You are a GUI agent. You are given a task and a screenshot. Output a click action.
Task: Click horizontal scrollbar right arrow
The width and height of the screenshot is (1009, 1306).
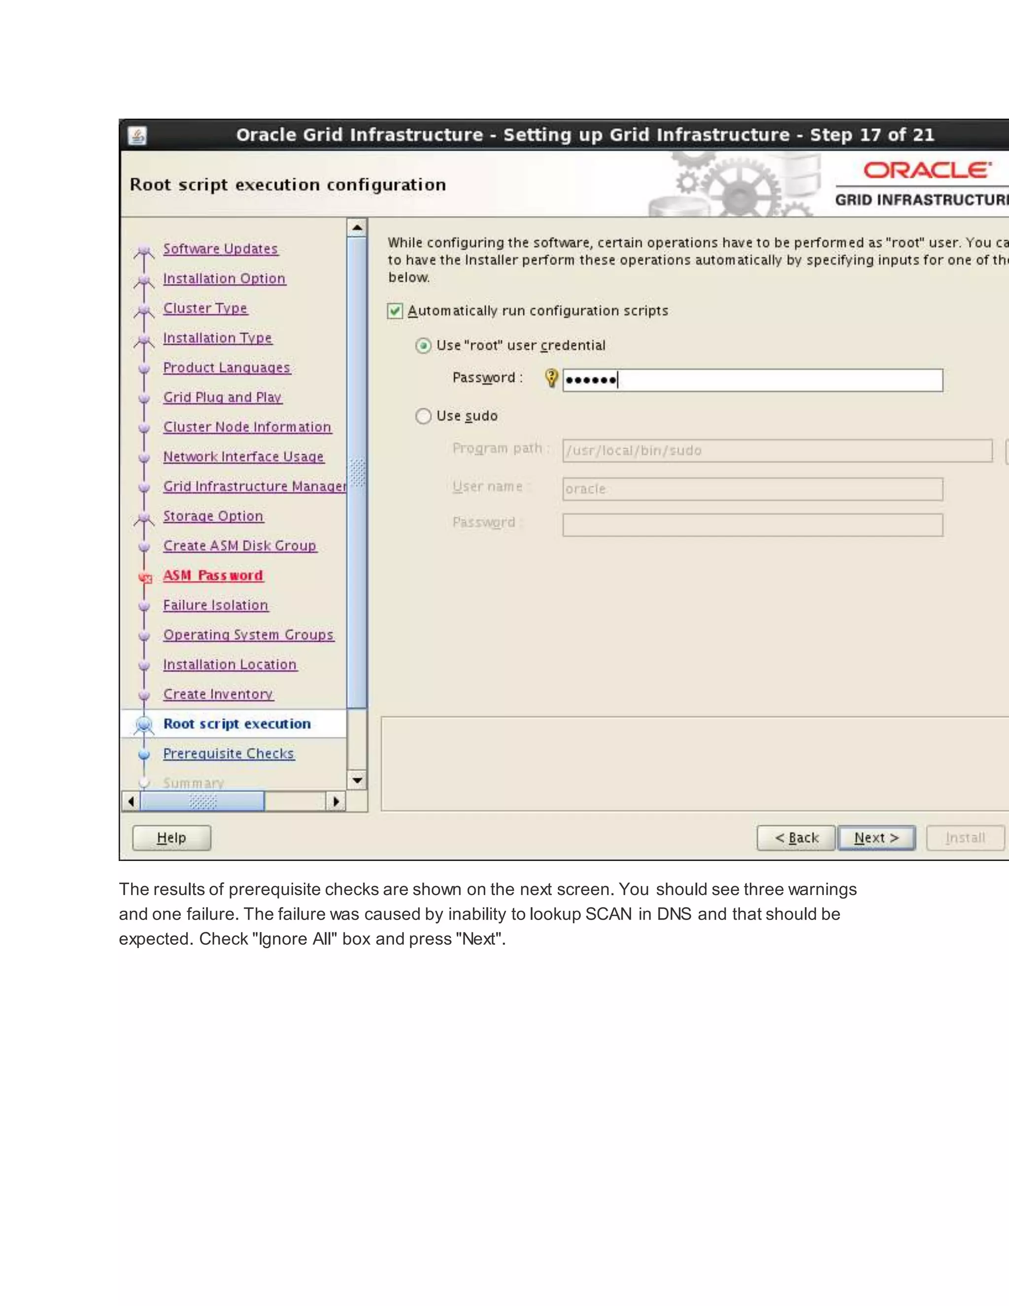coord(336,801)
